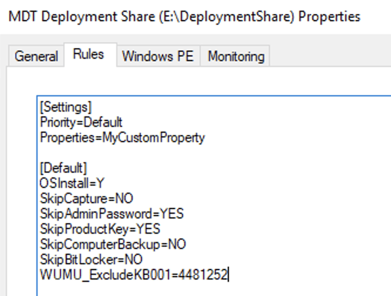Viewport: 391px width, 296px height.
Task: Click the blank line above [Default]
Action: 117,153
